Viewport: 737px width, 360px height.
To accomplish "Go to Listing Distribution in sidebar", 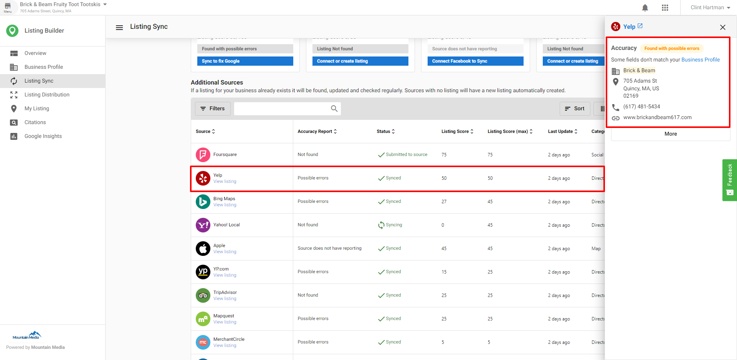I will pos(47,95).
